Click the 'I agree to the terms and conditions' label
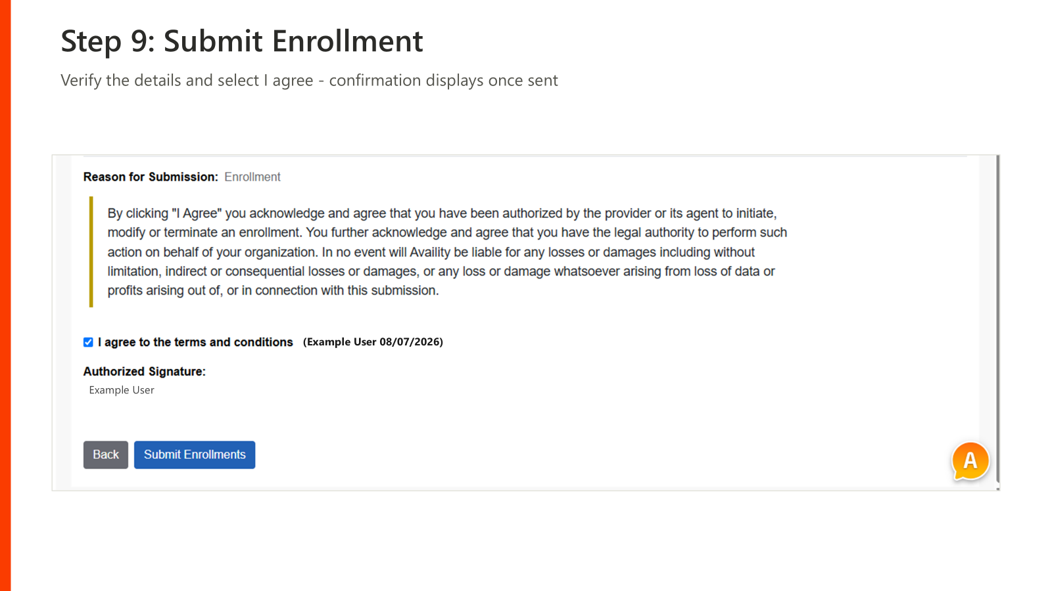The image size is (1052, 591). pos(195,342)
